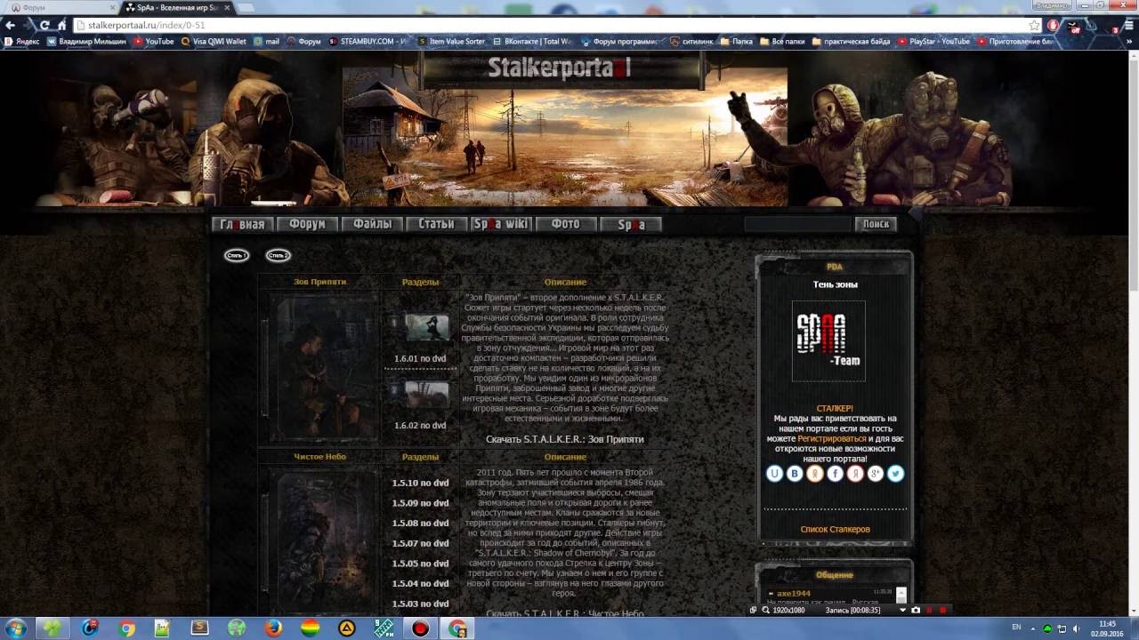This screenshot has width=1139, height=640.
Task: Open the 1.5.04 no dvd link
Action: click(420, 584)
